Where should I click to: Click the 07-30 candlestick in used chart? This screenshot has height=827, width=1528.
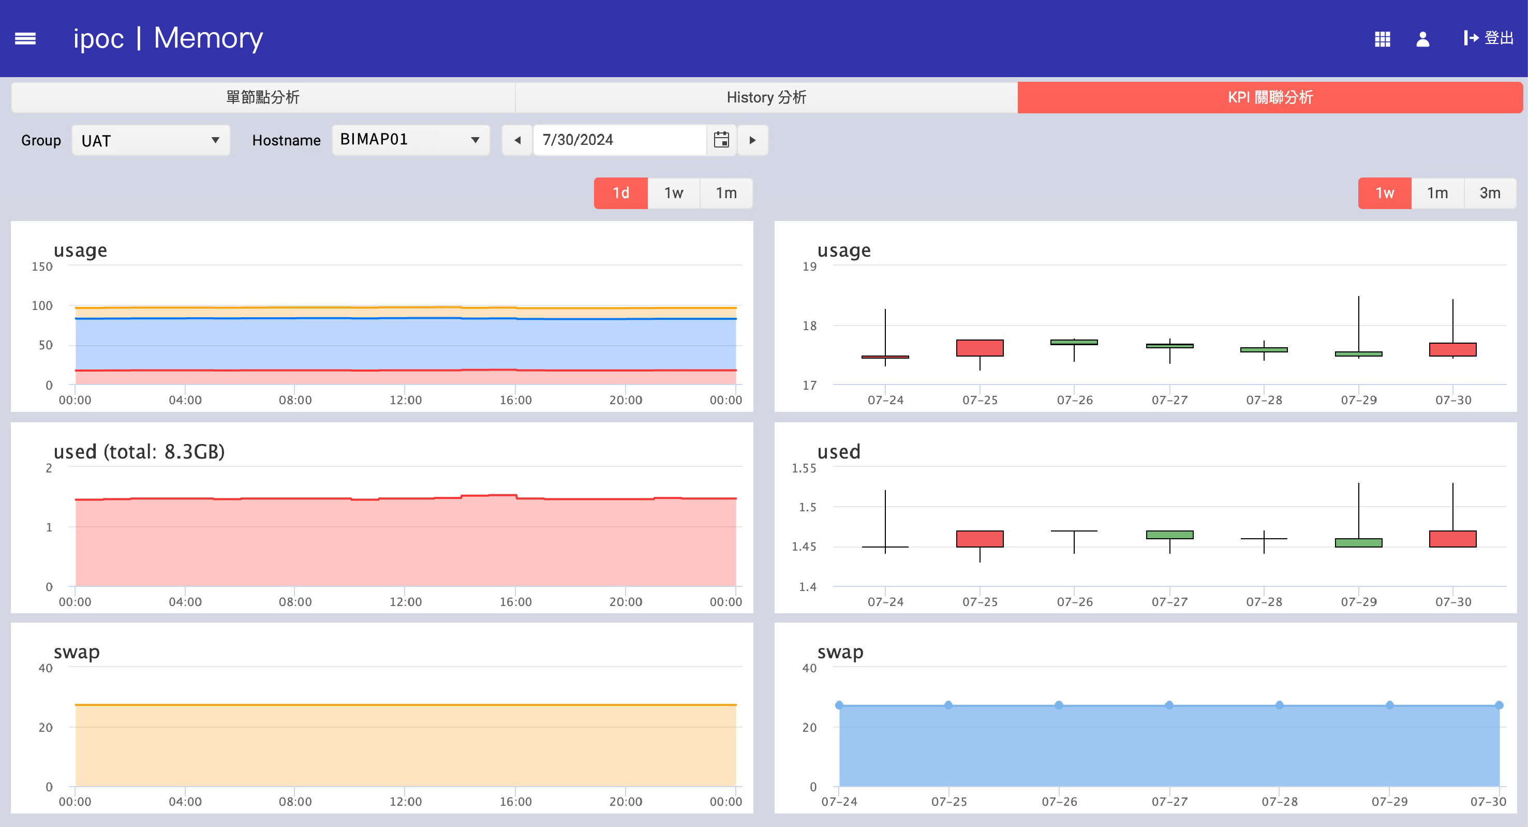1452,539
